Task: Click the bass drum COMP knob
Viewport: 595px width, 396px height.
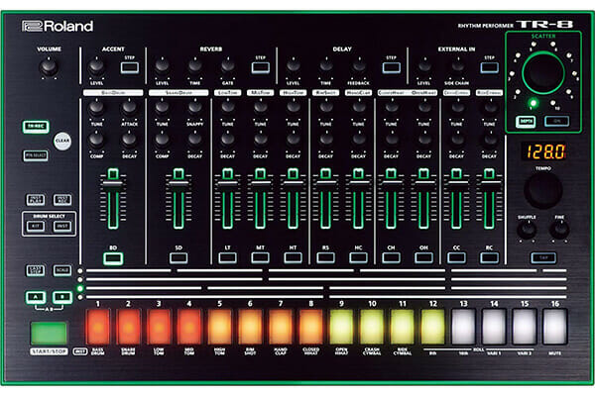Action: click(x=96, y=141)
